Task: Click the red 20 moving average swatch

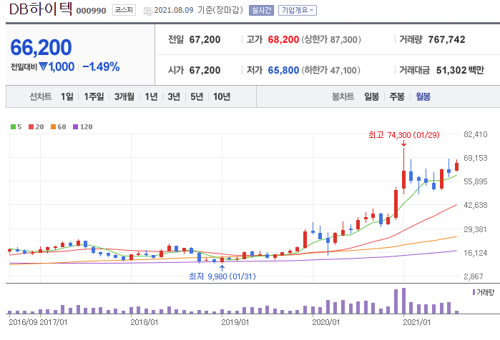Action: coord(31,126)
